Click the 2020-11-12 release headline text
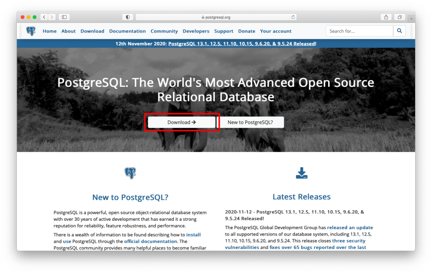 (x=294, y=215)
